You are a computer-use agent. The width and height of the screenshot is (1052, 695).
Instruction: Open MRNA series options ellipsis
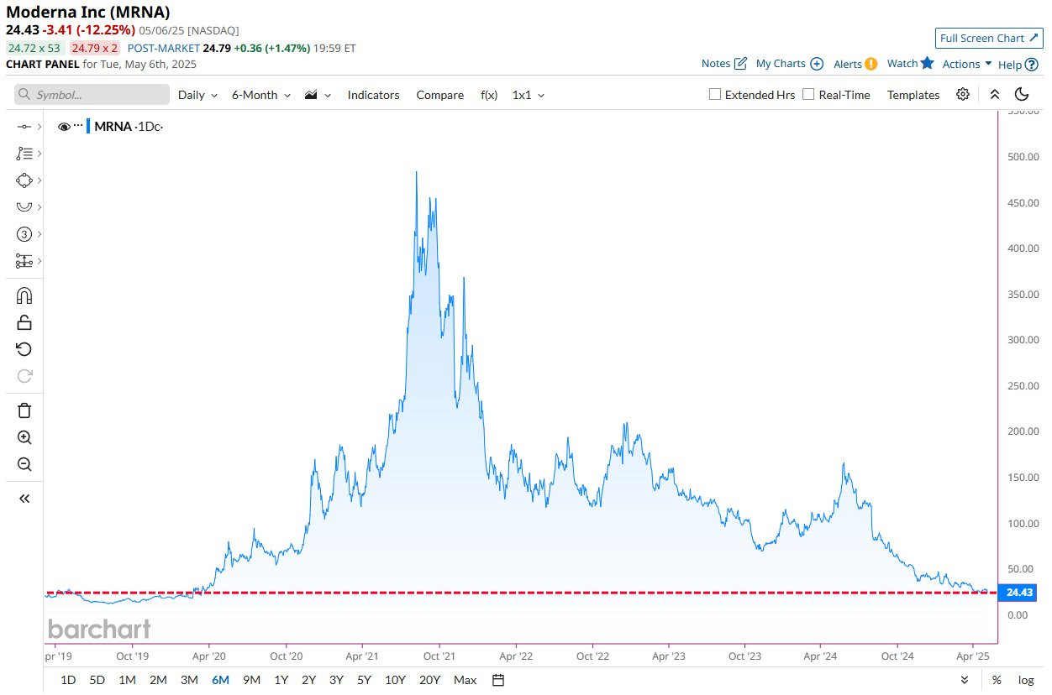pos(78,126)
